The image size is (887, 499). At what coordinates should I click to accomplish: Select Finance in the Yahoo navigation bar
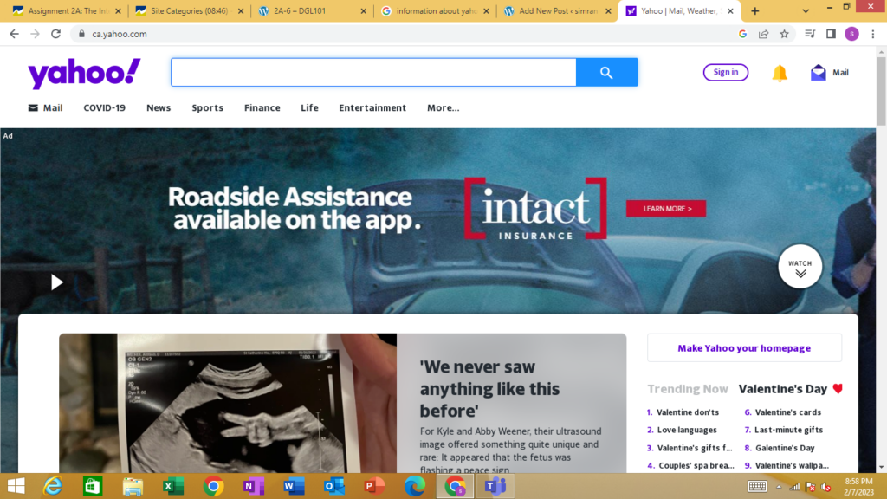262,108
